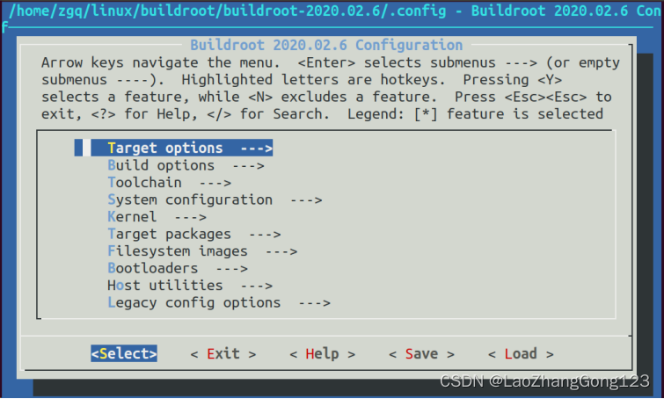Open the System configuration submenu
Viewport: 664px width, 399px height.
[215, 199]
